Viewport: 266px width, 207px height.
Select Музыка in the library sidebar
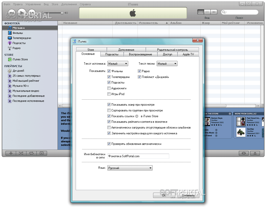coord(30,28)
